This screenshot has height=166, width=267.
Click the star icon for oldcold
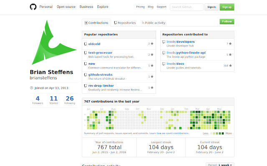152,44
